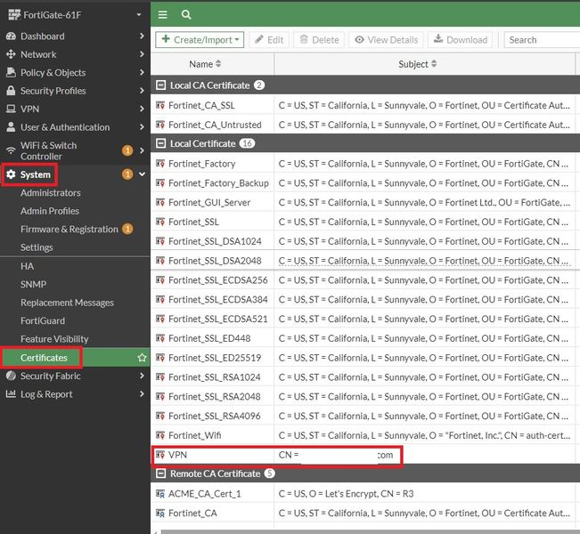The width and height of the screenshot is (580, 534).
Task: Open the Feature Visibility page
Action: 54,339
